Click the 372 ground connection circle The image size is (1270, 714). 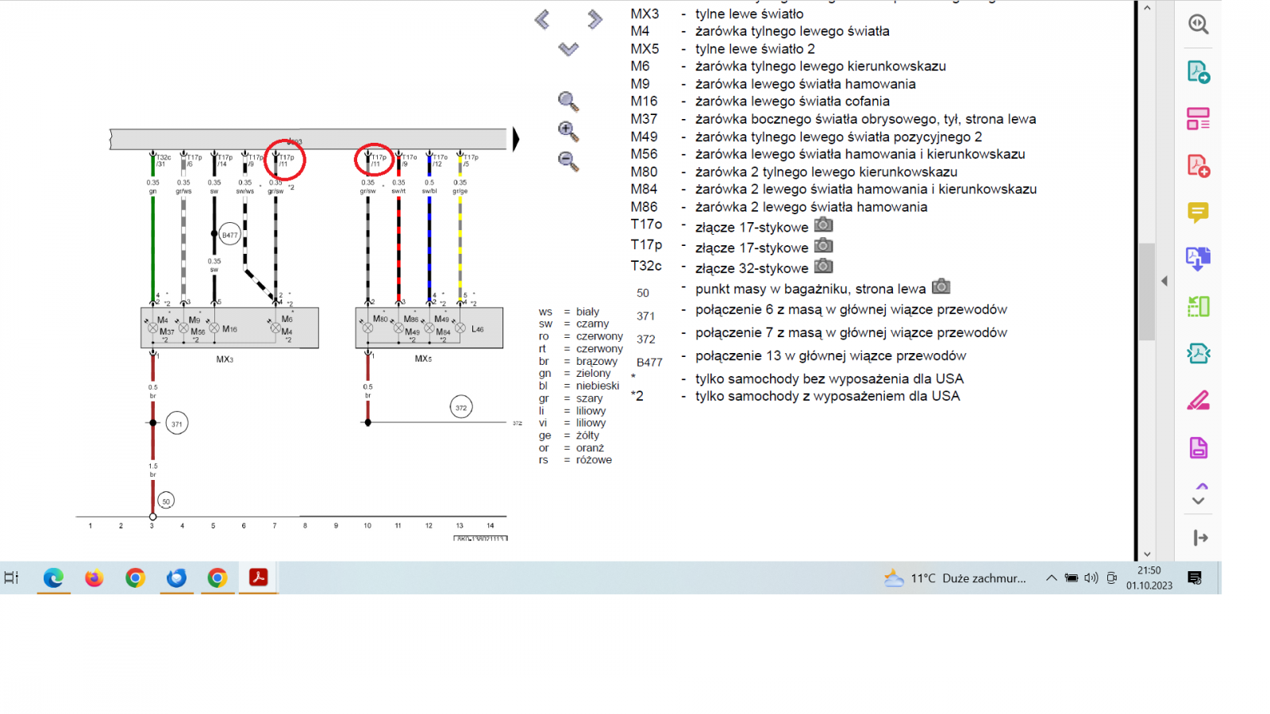pos(461,408)
